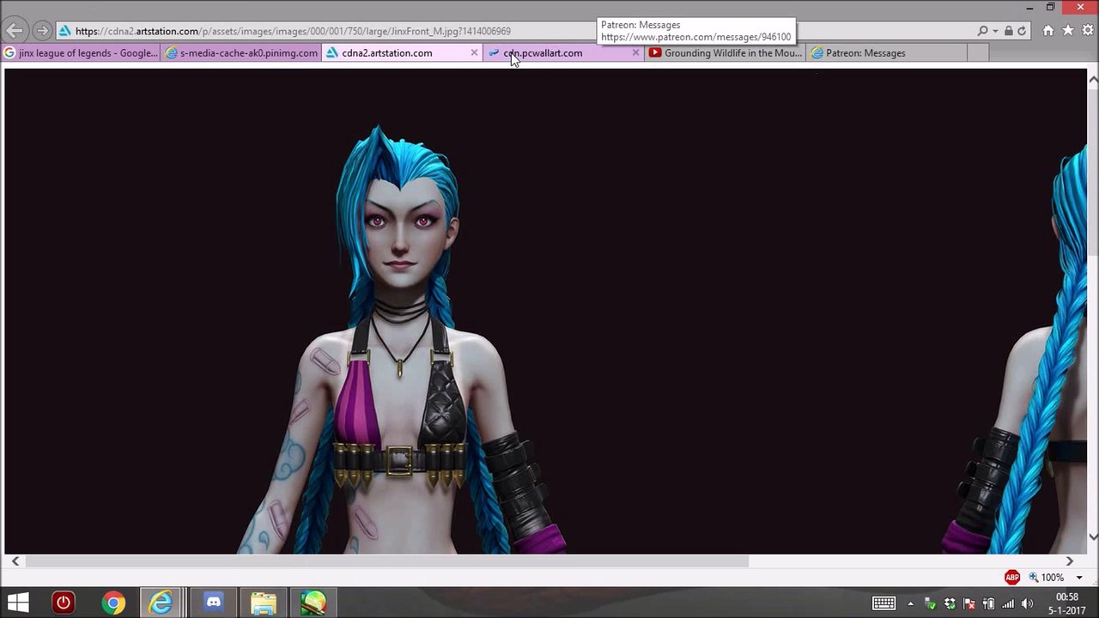This screenshot has height=618, width=1099.
Task: Open the touch keyboard icon
Action: [x=883, y=603]
